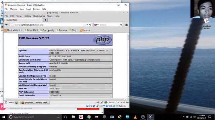Image resolution: width=215 pixels, height=120 pixels.
Task: Click VirtualBox network indicator icon
Action: [94, 106]
